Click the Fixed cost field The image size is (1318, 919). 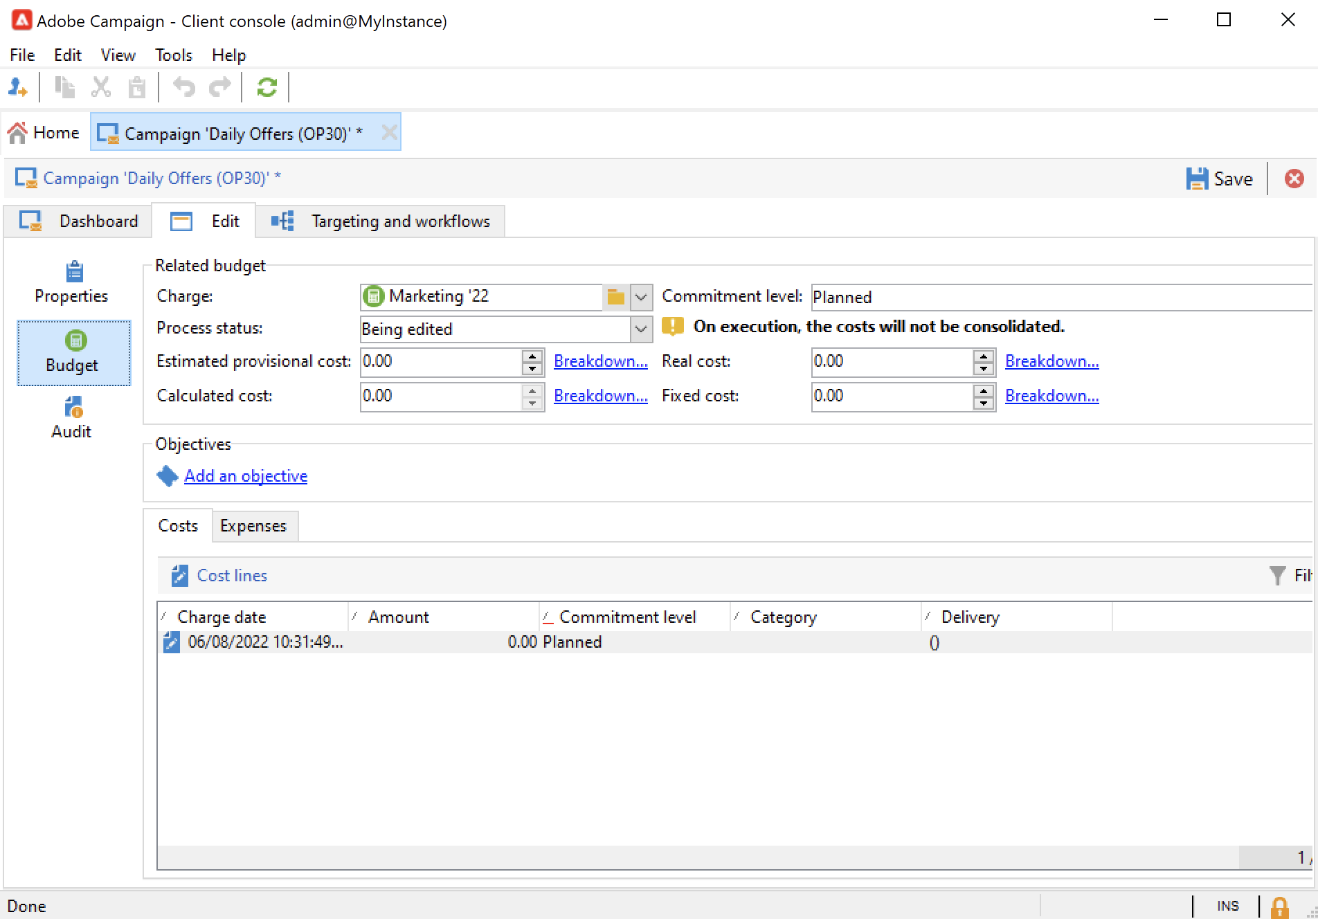click(x=892, y=396)
